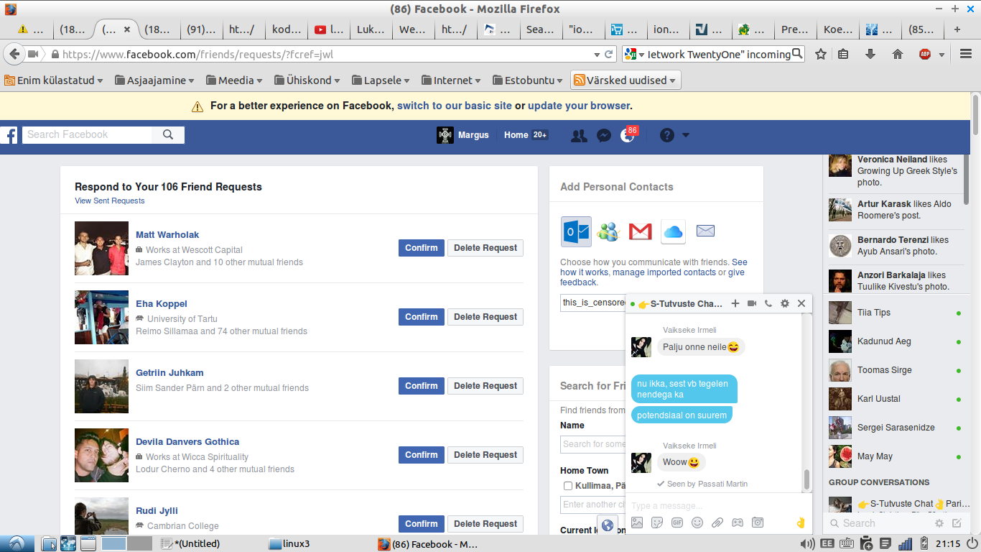Start a video call in the chat window
Viewport: 981px width, 552px height.
coord(752,304)
